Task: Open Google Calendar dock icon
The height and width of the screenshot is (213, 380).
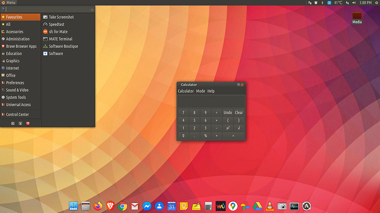Action: pyautogui.click(x=171, y=206)
